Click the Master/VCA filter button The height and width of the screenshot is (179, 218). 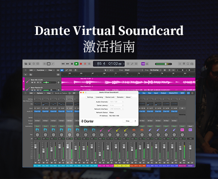click(174, 93)
